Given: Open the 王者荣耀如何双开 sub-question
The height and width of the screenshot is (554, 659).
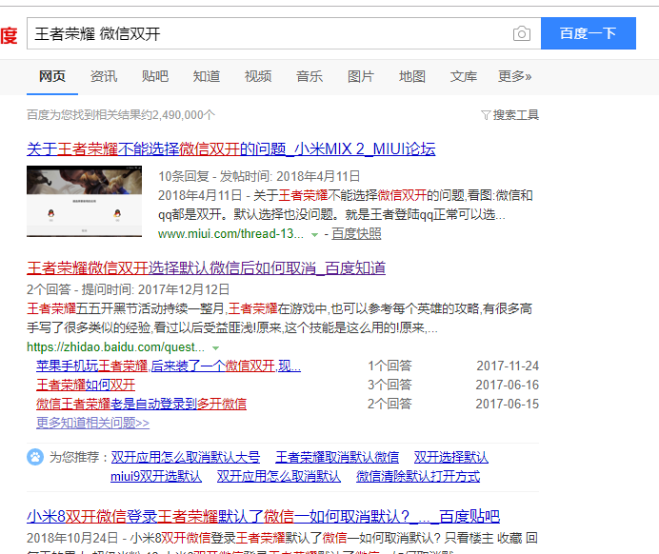Looking at the screenshot, I should (x=86, y=385).
